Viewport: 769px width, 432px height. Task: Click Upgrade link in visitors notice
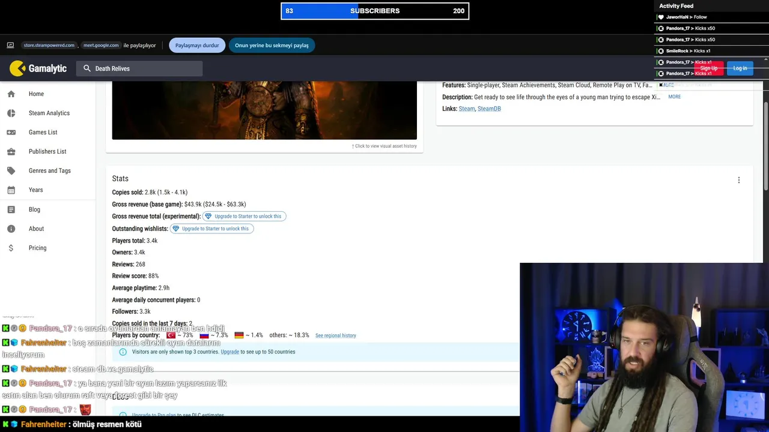[229, 352]
